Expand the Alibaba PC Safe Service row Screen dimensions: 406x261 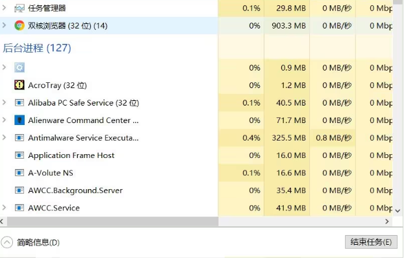(4, 102)
